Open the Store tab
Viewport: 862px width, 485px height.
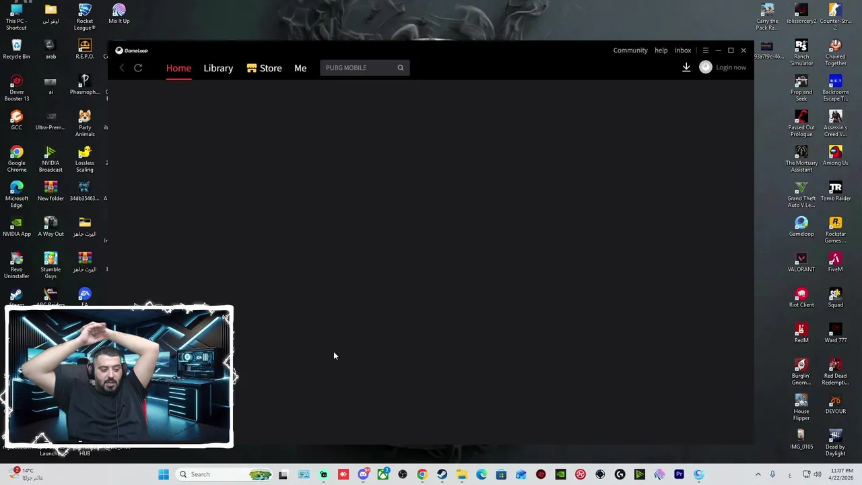(264, 68)
